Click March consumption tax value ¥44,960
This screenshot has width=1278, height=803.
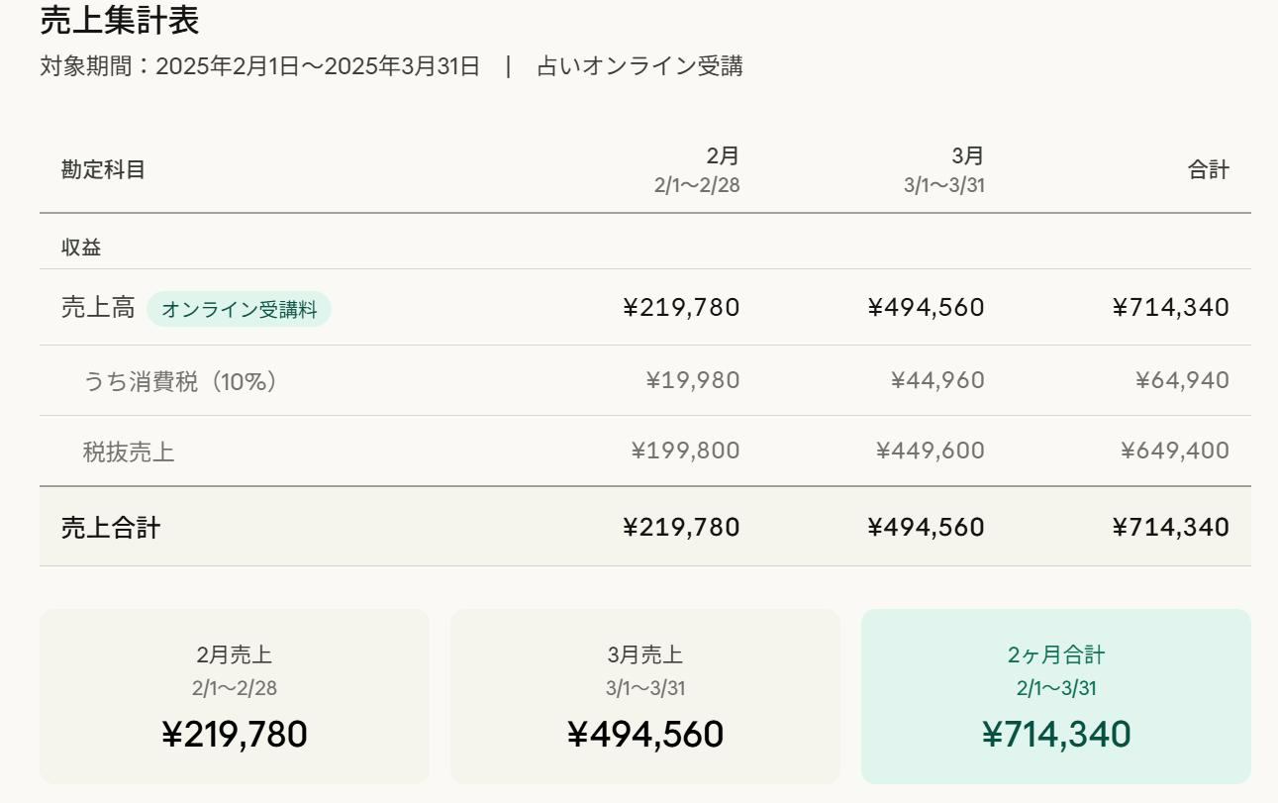click(x=937, y=381)
